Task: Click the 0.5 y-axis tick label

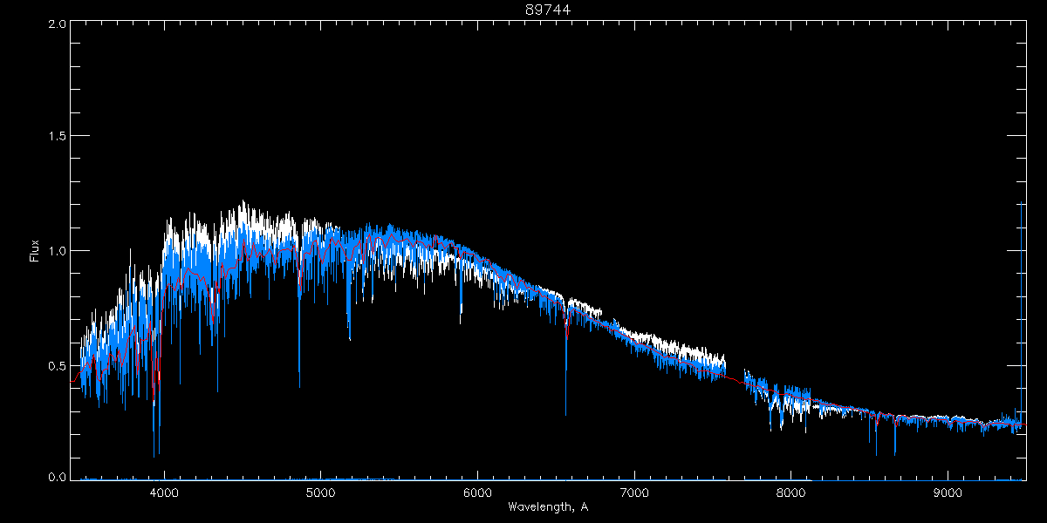Action: (x=58, y=365)
